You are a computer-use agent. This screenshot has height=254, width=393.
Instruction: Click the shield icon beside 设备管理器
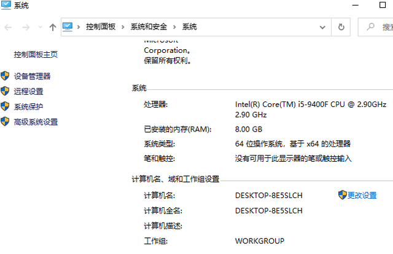6,76
